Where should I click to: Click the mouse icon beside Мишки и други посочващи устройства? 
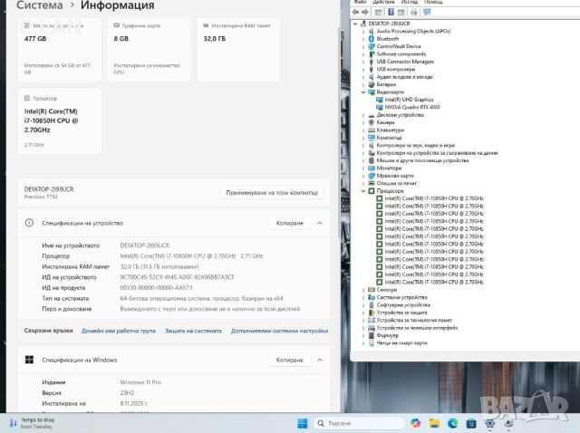coord(372,160)
